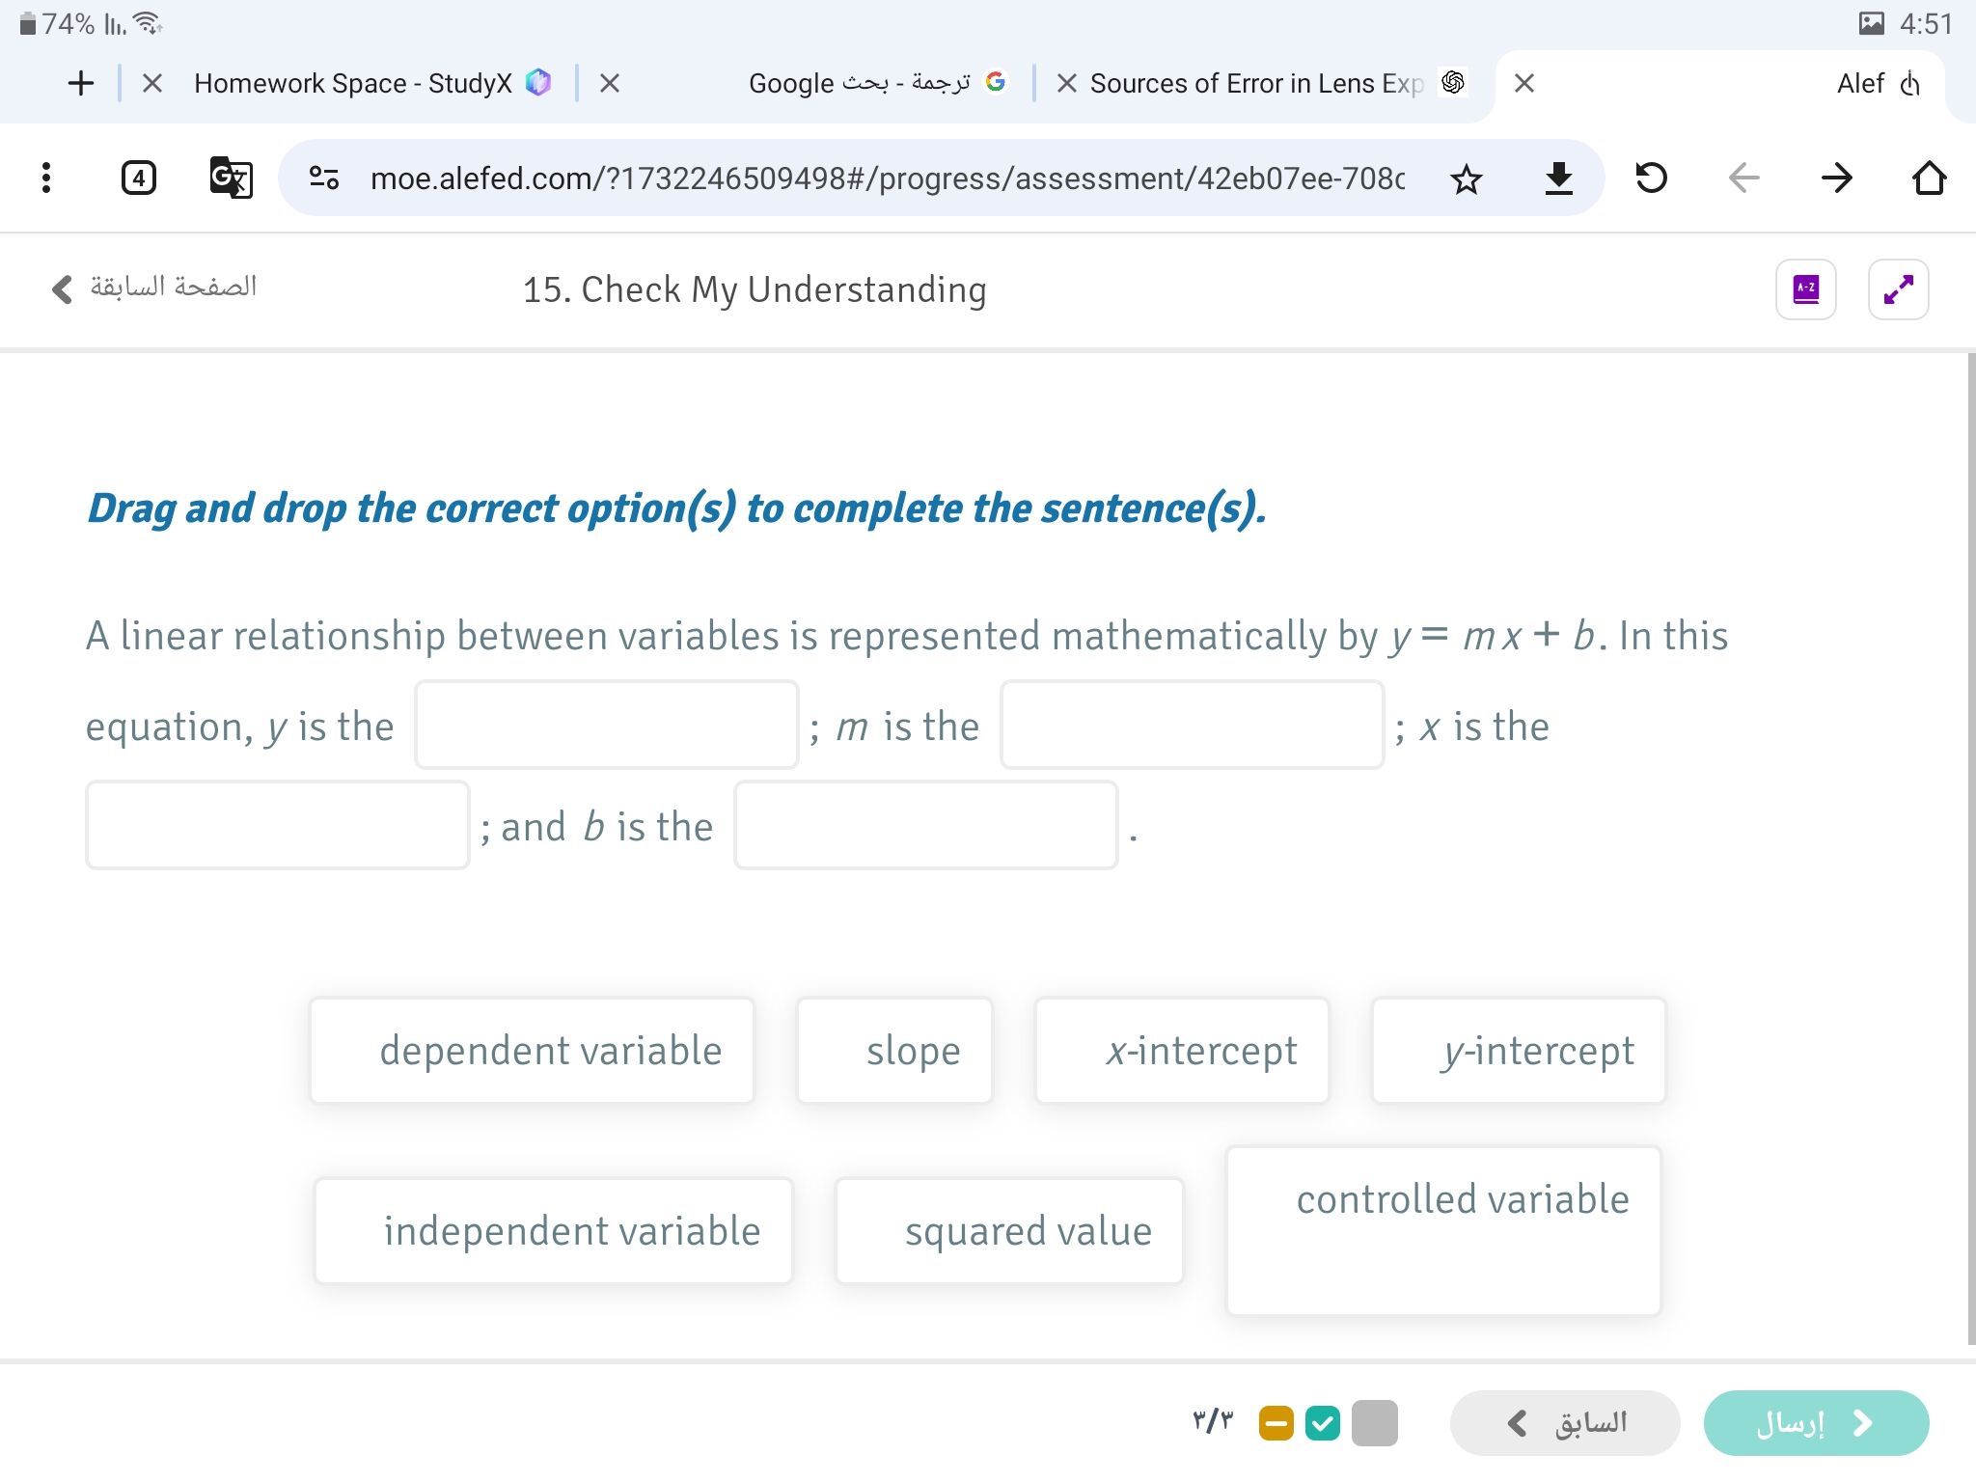
Task: Click the download icon in address bar
Action: [1558, 178]
